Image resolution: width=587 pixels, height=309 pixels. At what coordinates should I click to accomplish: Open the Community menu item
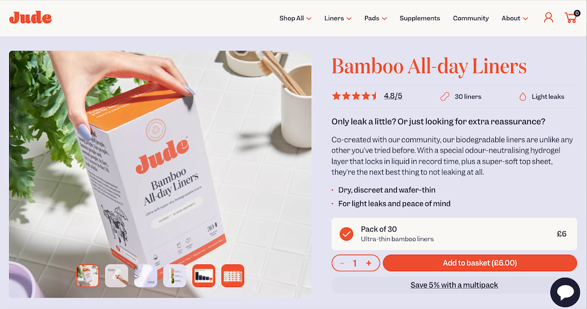471,18
